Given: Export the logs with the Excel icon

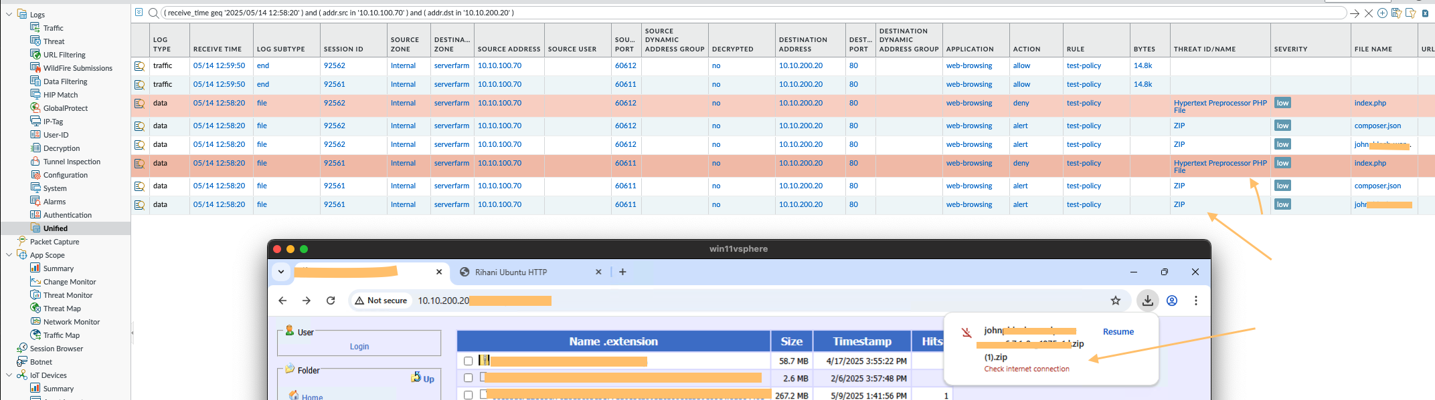Looking at the screenshot, I should [x=1425, y=13].
